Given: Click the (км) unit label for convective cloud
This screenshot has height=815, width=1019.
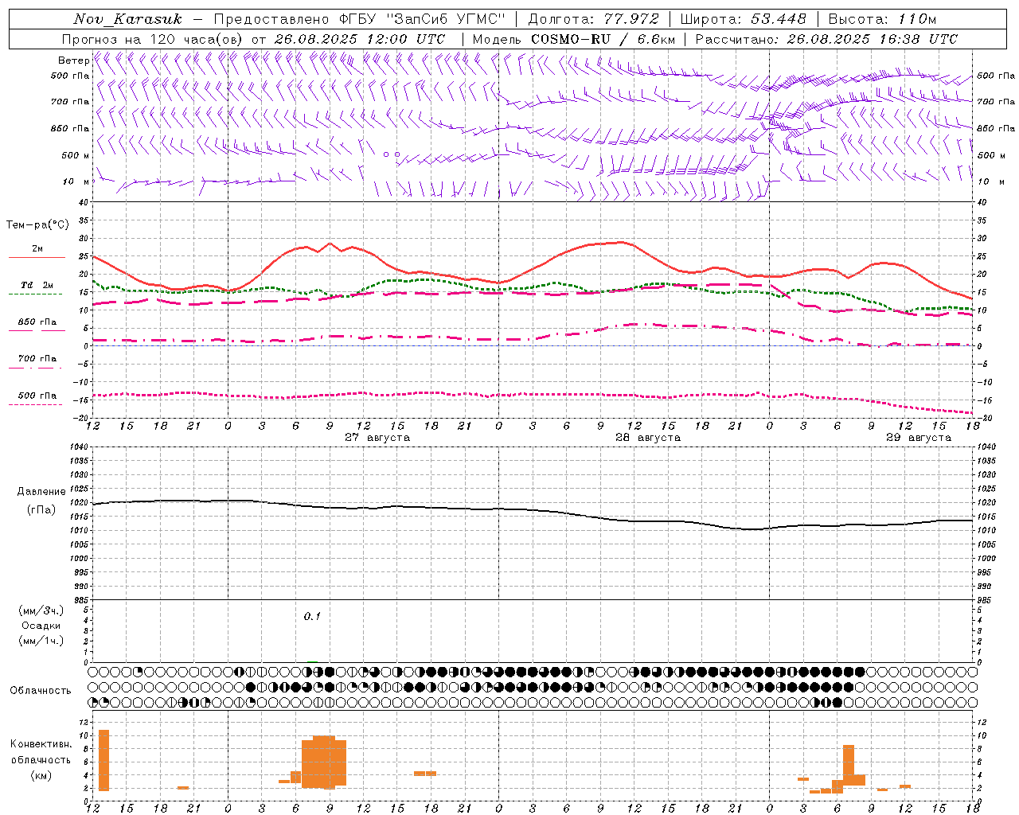Looking at the screenshot, I should (41, 775).
